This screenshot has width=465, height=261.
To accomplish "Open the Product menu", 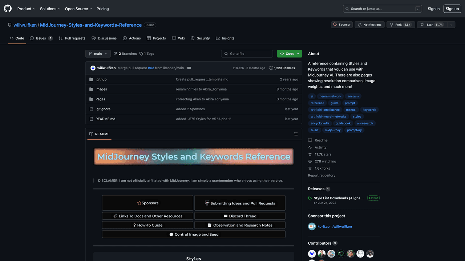I will 27,9.
